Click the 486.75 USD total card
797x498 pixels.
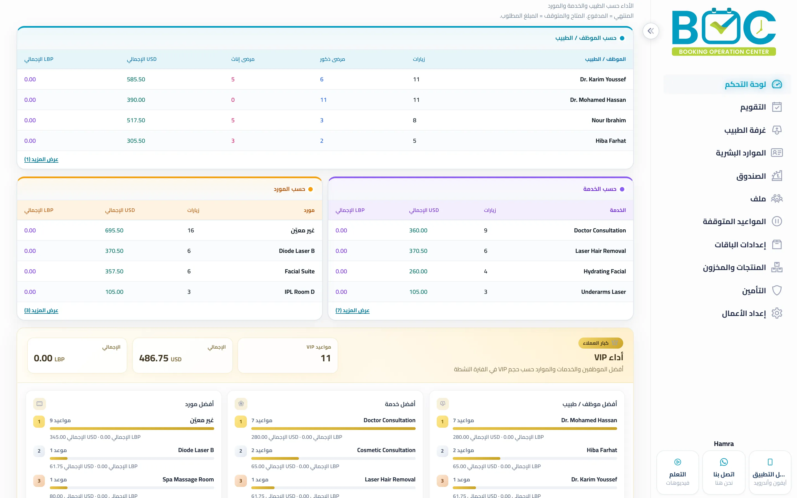pos(182,356)
